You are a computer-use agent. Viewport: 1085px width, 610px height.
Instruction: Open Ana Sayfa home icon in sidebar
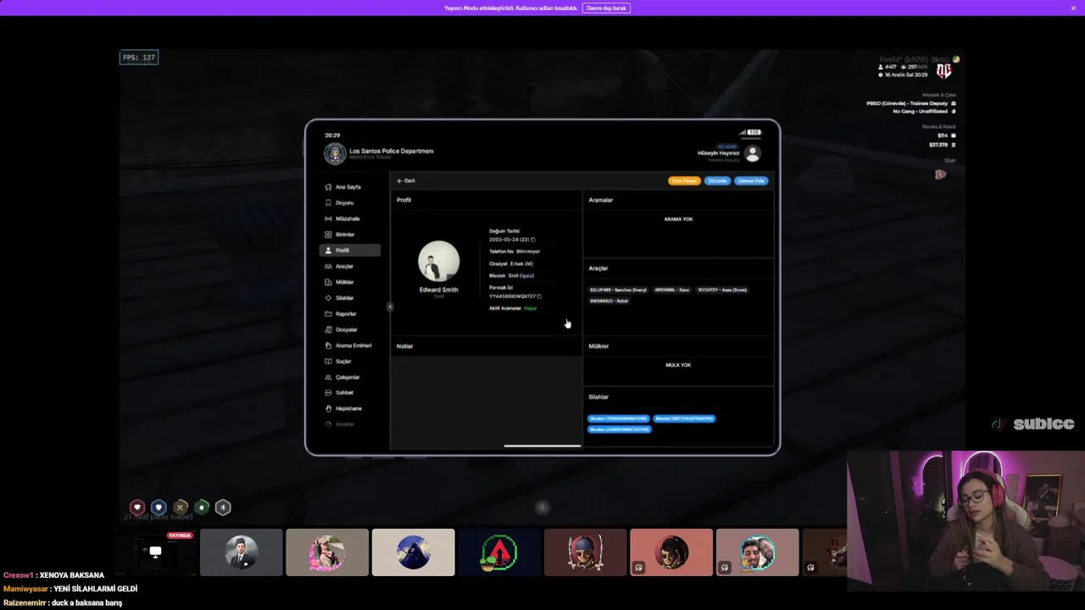pos(328,187)
